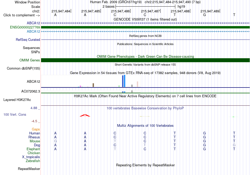Click the 215,947,485 position label
Viewport: 250px width, 175px height.
point(91,11)
